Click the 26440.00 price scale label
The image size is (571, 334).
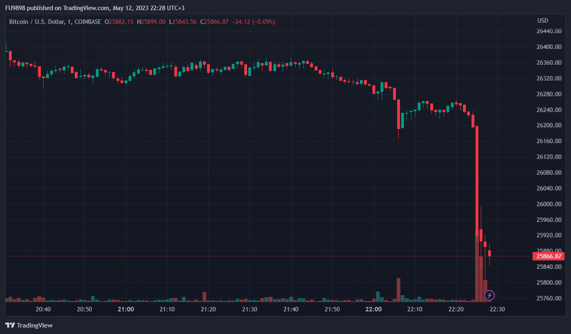click(x=549, y=31)
